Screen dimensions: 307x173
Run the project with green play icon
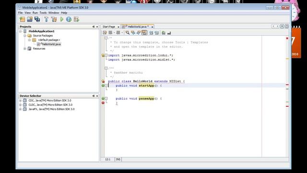(x=62, y=19)
